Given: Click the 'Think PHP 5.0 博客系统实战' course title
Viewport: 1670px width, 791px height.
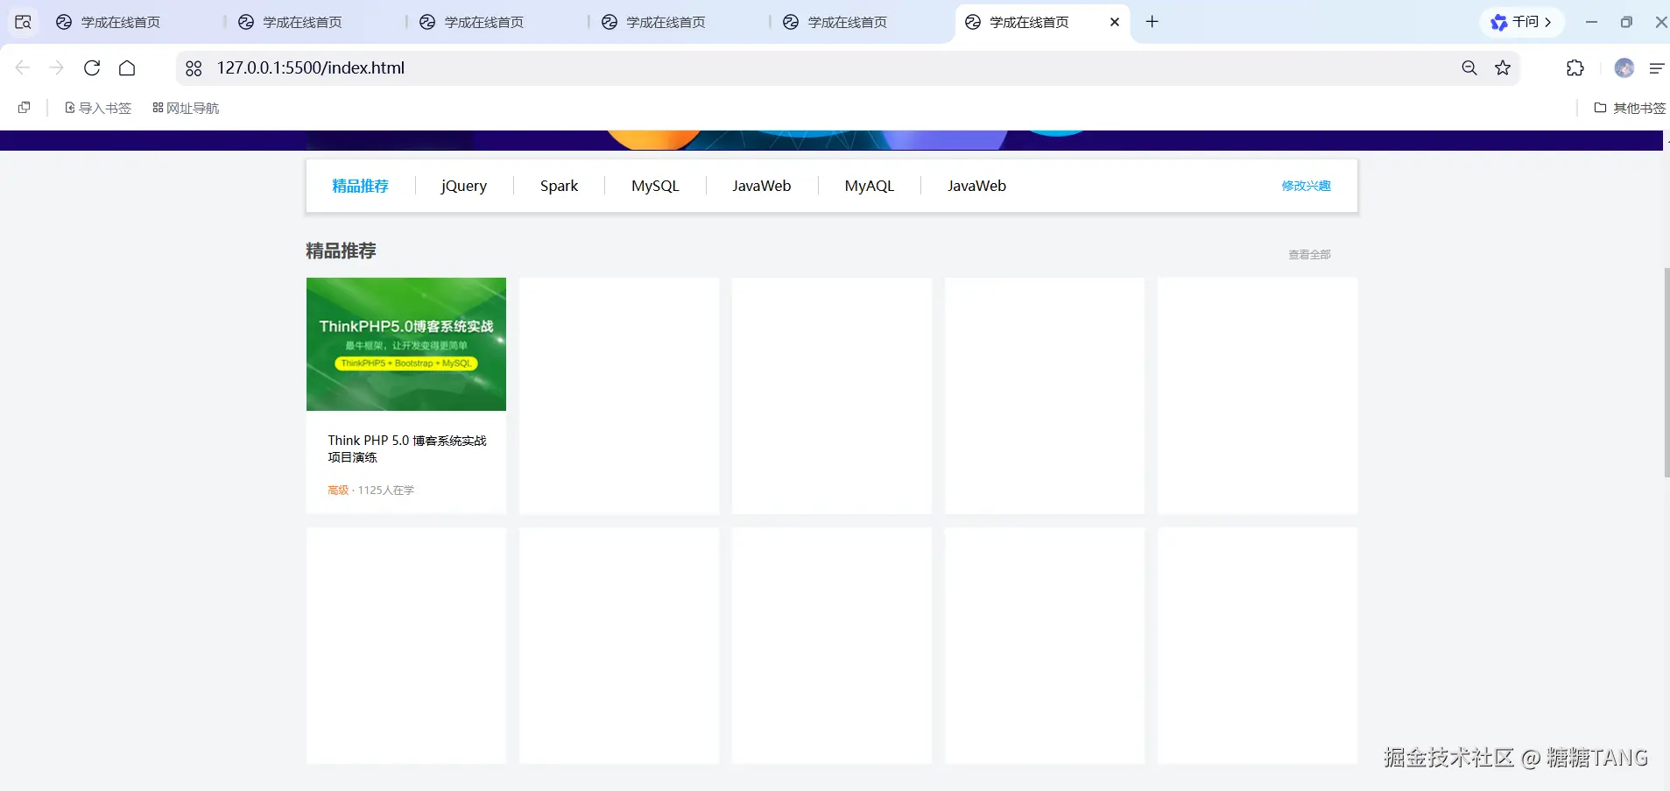Looking at the screenshot, I should coord(407,448).
